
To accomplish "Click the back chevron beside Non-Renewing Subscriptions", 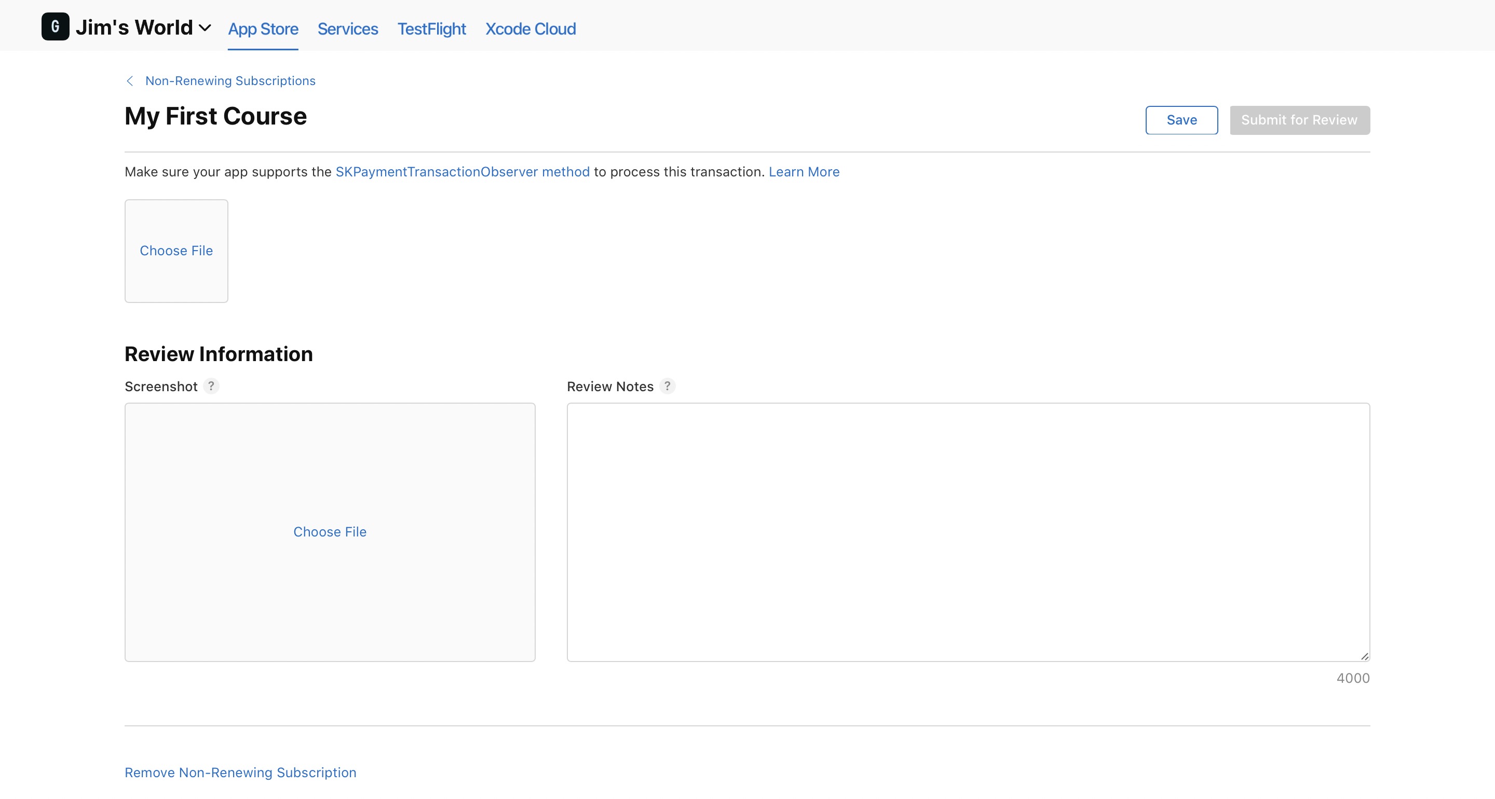I will point(130,81).
